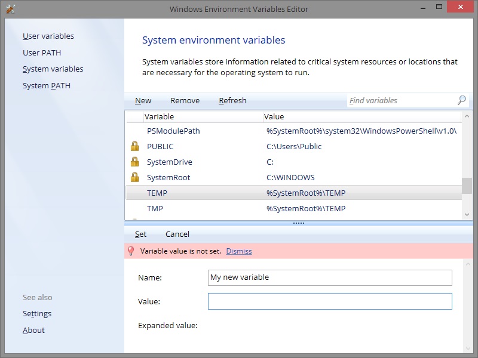Screen dimensions: 478x358
Task: Select the PUBLIC variable row
Action: (x=294, y=146)
